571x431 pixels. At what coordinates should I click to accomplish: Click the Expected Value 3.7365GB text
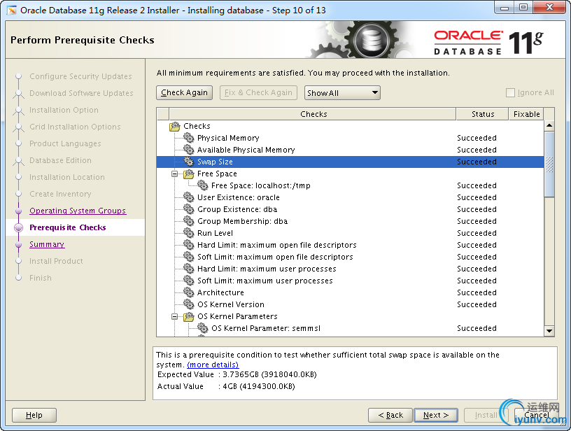[x=237, y=374]
